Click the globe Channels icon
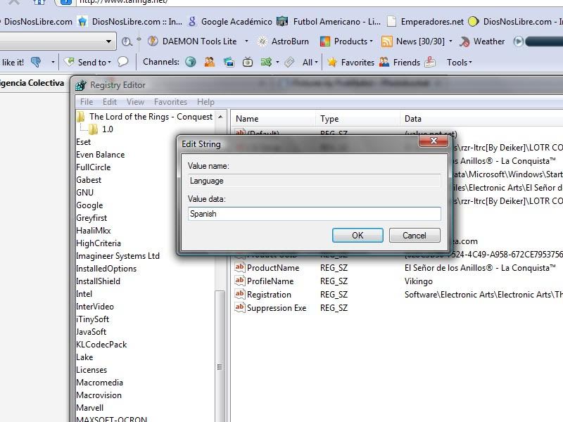 191,62
